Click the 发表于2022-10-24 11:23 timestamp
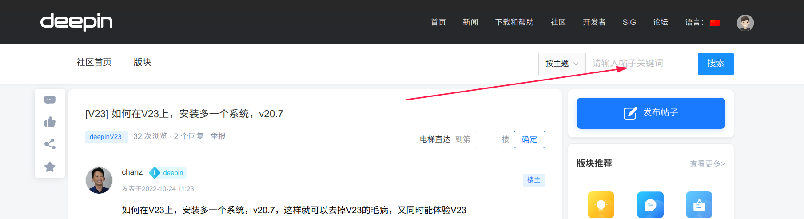The width and height of the screenshot is (804, 219). coord(158,189)
